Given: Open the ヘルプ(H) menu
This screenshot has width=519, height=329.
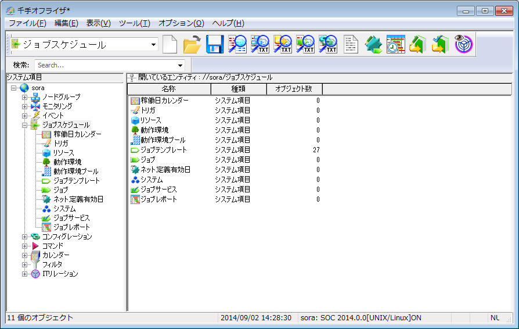Looking at the screenshot, I should pos(228,23).
